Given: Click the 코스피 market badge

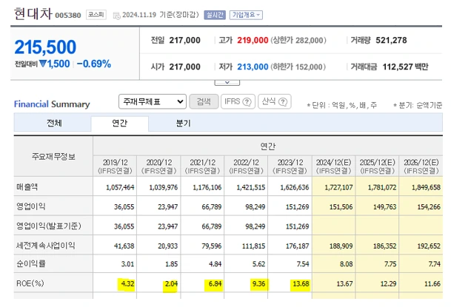Looking at the screenshot, I should click(x=96, y=15).
